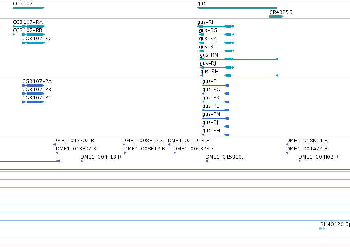Click the CR43256 gene feature
This screenshot has height=247, width=350.
(276, 16)
